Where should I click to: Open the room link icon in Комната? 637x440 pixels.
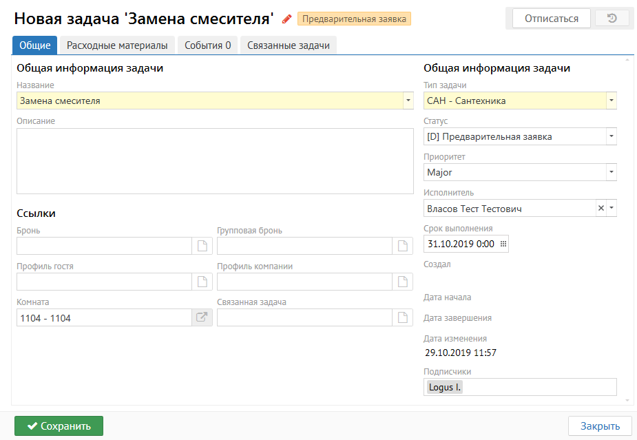point(202,317)
